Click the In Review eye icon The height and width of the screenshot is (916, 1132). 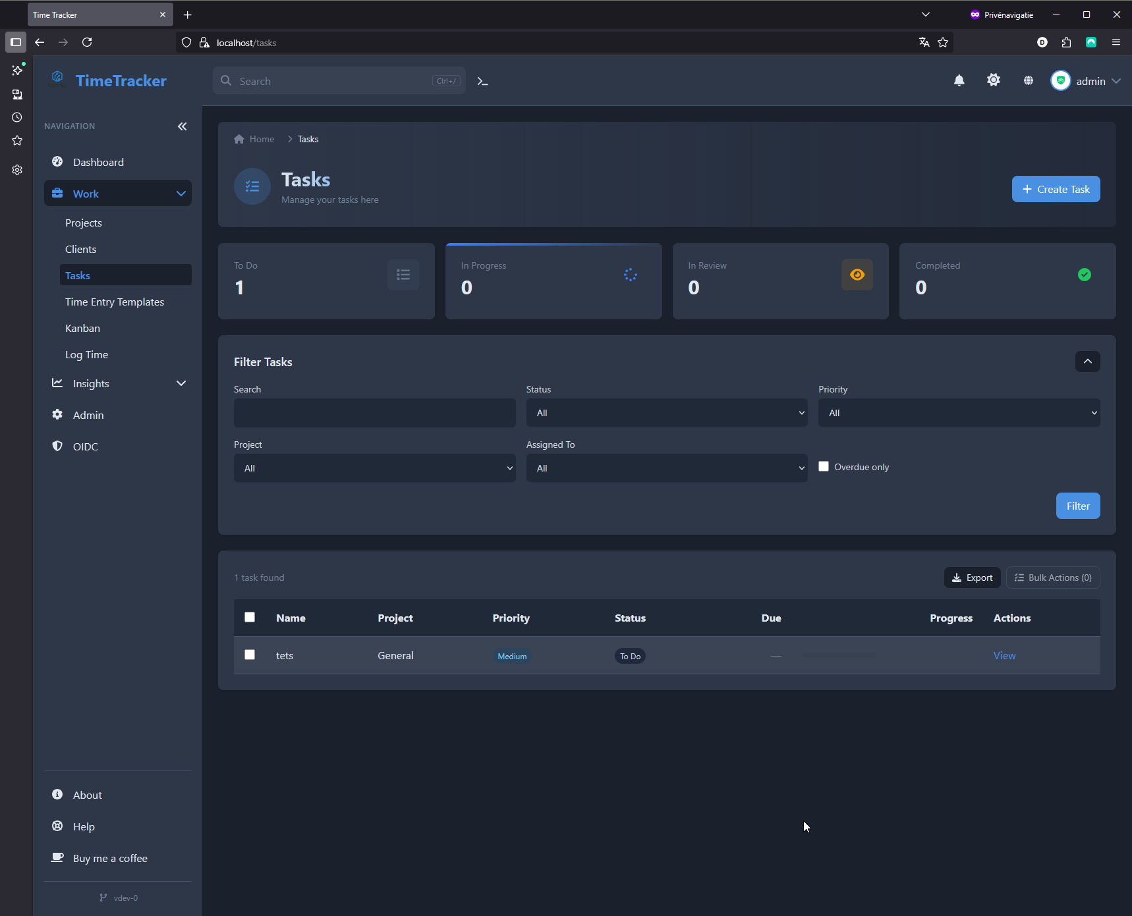coord(857,275)
